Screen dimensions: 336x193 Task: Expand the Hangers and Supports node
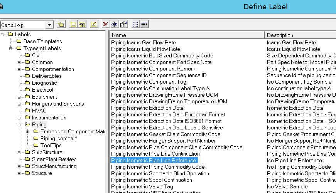(x=19, y=104)
